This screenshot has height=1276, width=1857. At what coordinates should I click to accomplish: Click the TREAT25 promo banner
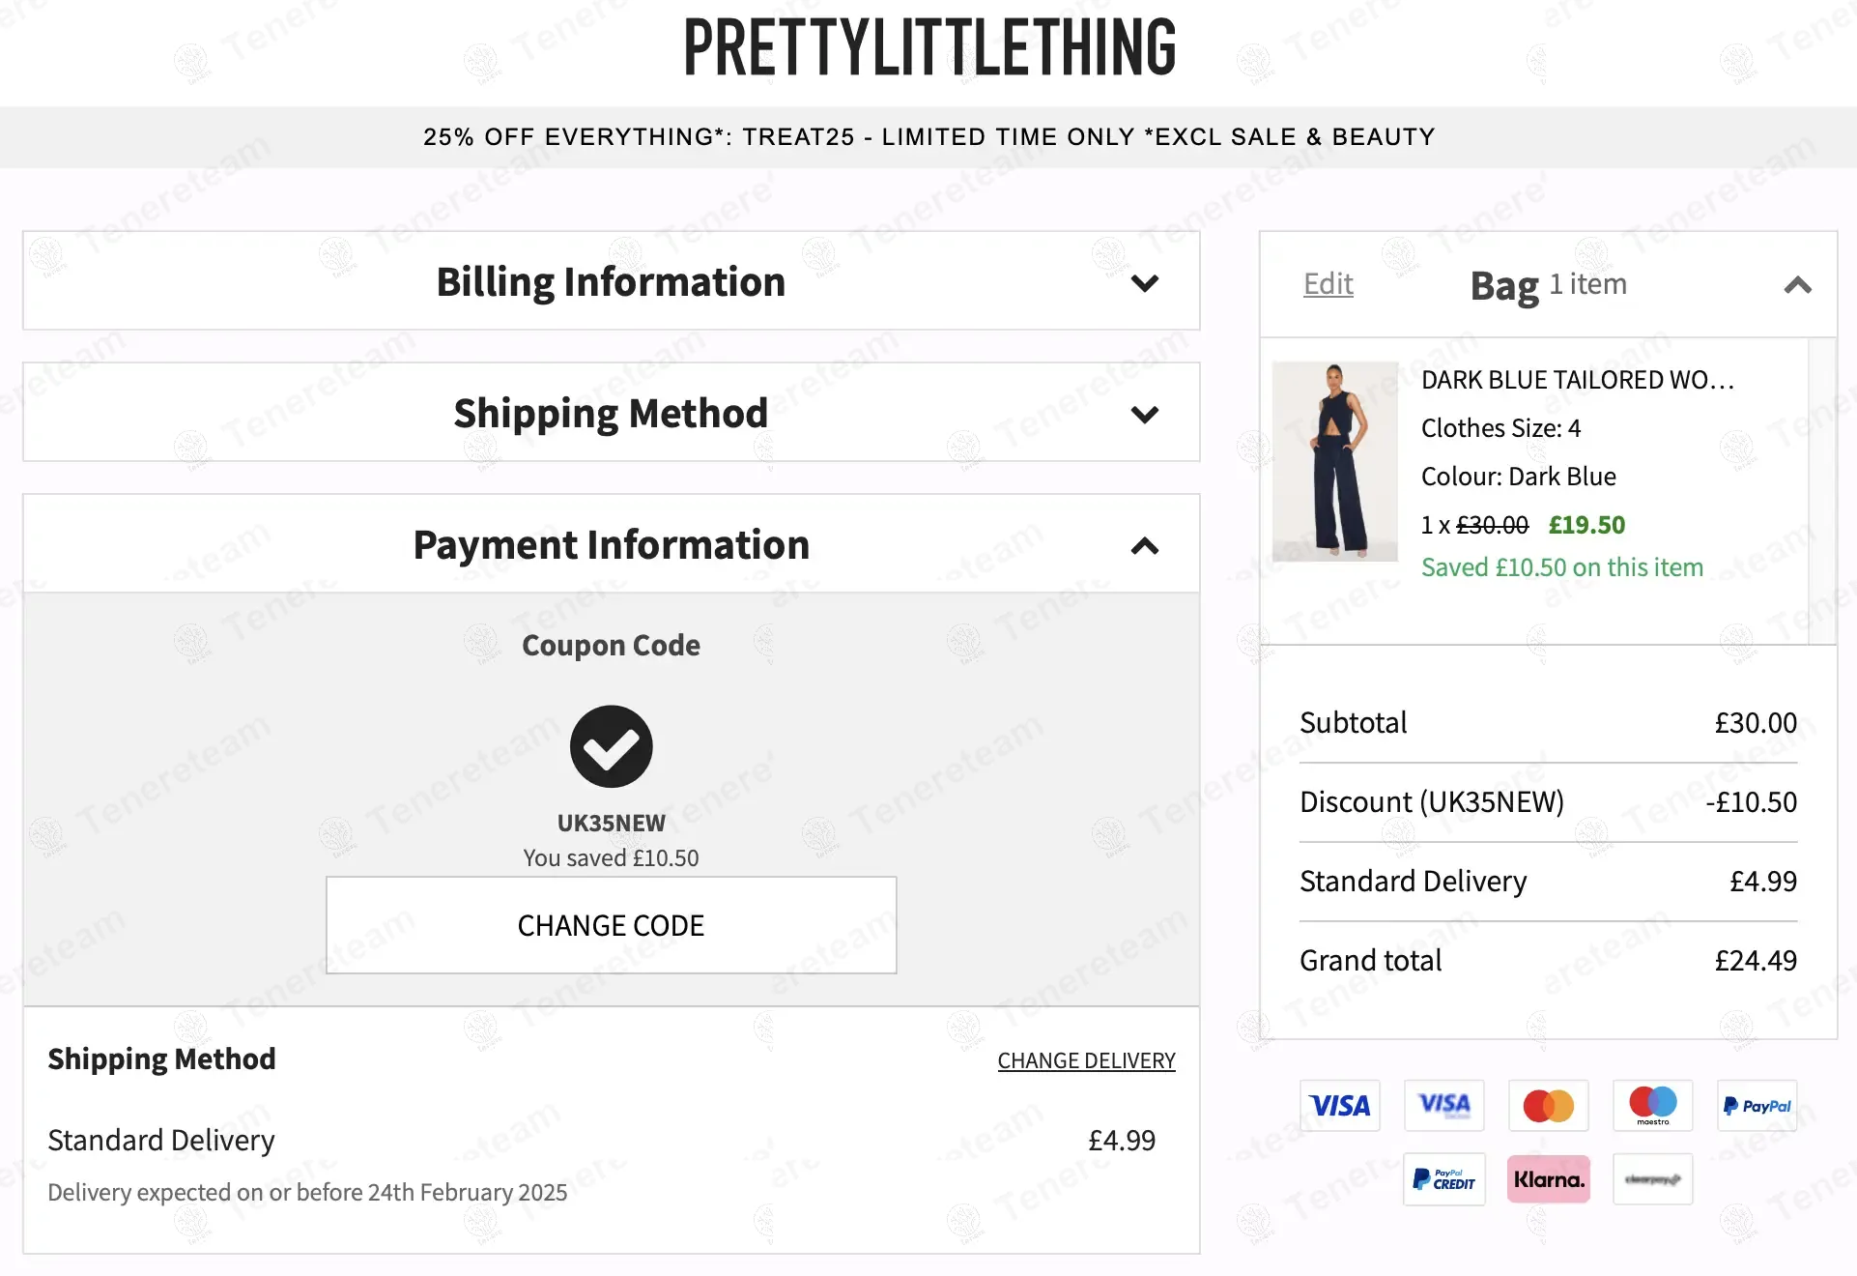pyautogui.click(x=928, y=137)
